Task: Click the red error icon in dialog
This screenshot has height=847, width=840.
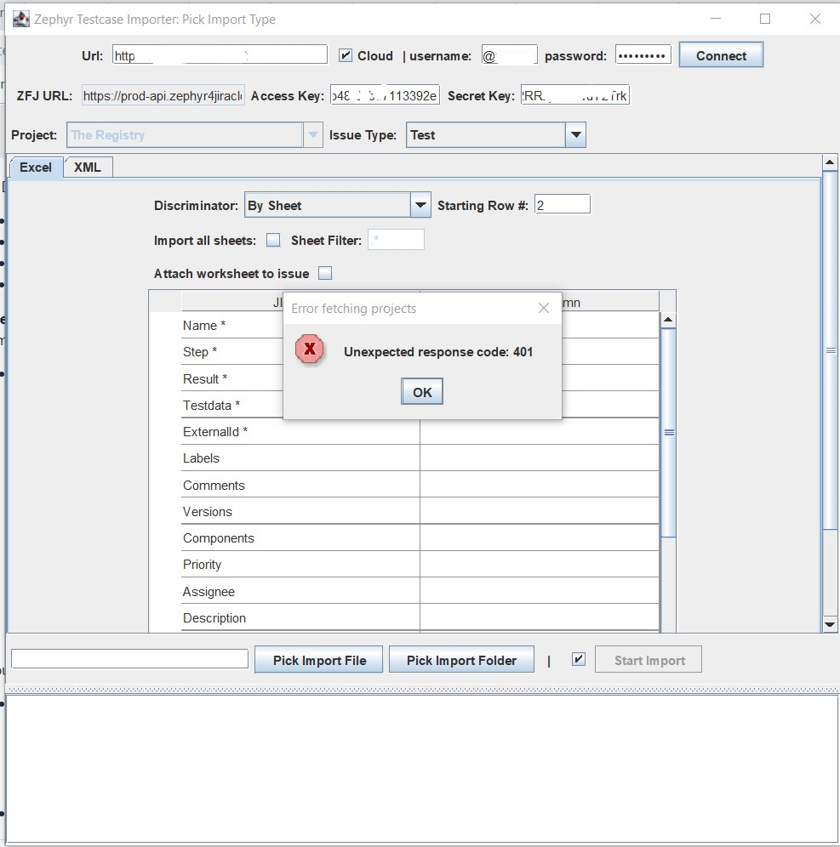Action: coord(310,350)
